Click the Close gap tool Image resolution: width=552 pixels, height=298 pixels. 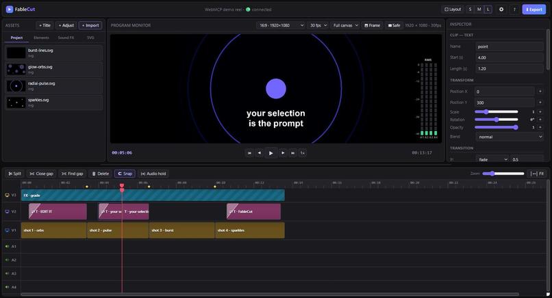pos(41,174)
